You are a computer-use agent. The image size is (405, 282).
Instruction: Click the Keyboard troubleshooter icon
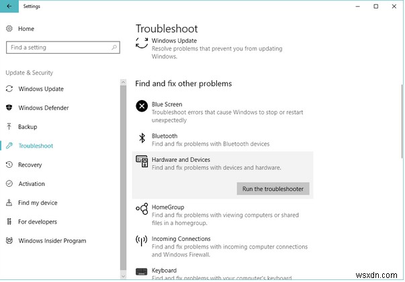point(142,271)
